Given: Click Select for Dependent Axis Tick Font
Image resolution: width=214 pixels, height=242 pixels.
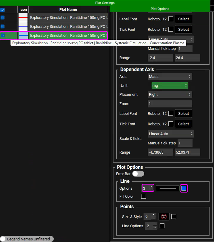Looking at the screenshot, I should 184,124.
